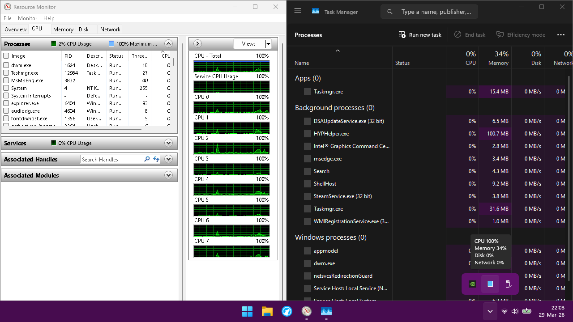Image resolution: width=573 pixels, height=322 pixels.
Task: Click the msedge.exe process icon
Action: click(x=308, y=159)
